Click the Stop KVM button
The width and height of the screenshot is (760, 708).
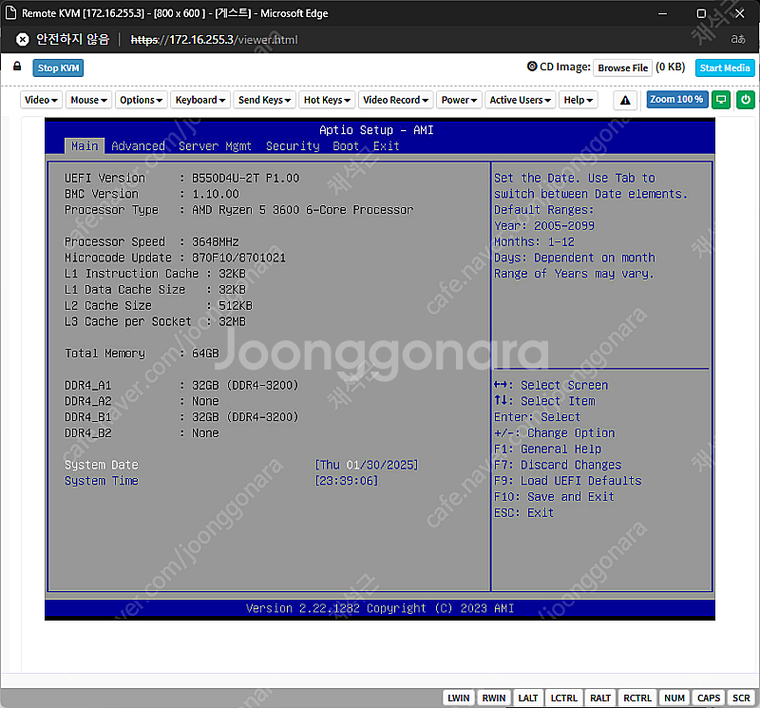click(x=58, y=67)
